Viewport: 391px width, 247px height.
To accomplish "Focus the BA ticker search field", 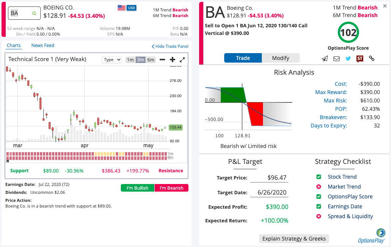I will (24, 13).
